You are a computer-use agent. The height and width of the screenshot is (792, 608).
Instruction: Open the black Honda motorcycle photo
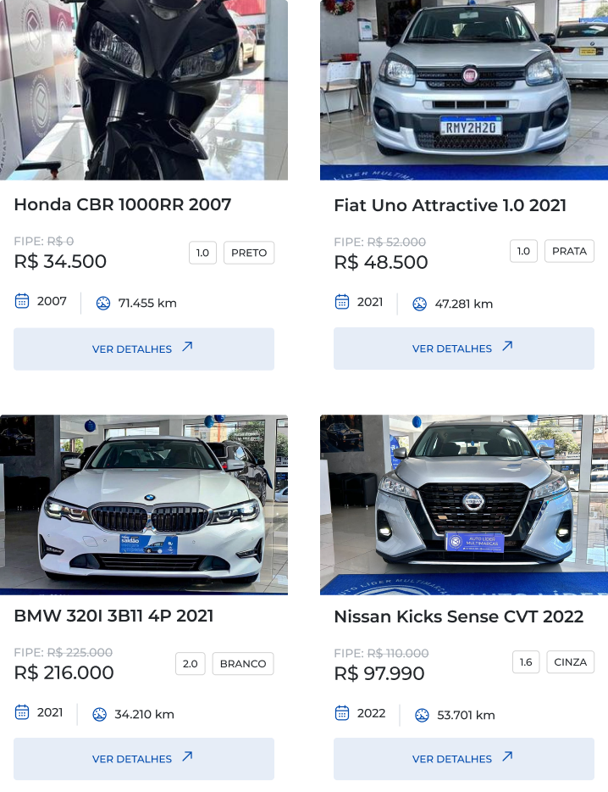144,90
